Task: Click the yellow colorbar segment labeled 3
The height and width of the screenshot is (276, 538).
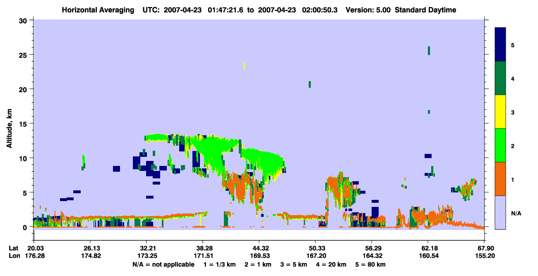Action: coord(500,112)
